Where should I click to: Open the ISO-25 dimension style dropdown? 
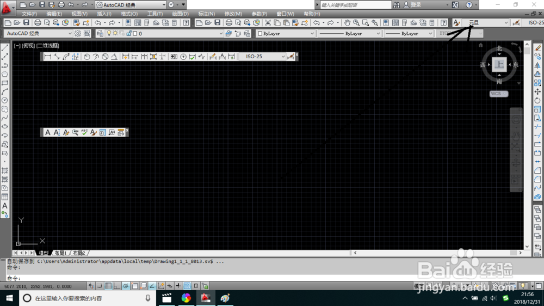click(262, 56)
